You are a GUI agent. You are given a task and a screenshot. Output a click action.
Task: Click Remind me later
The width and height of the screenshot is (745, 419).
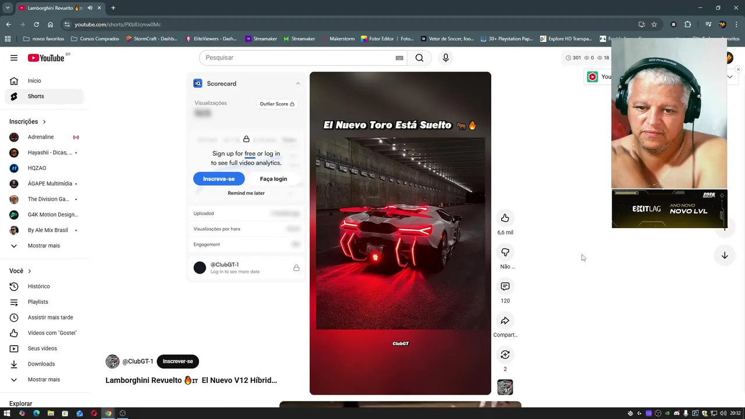point(246,193)
